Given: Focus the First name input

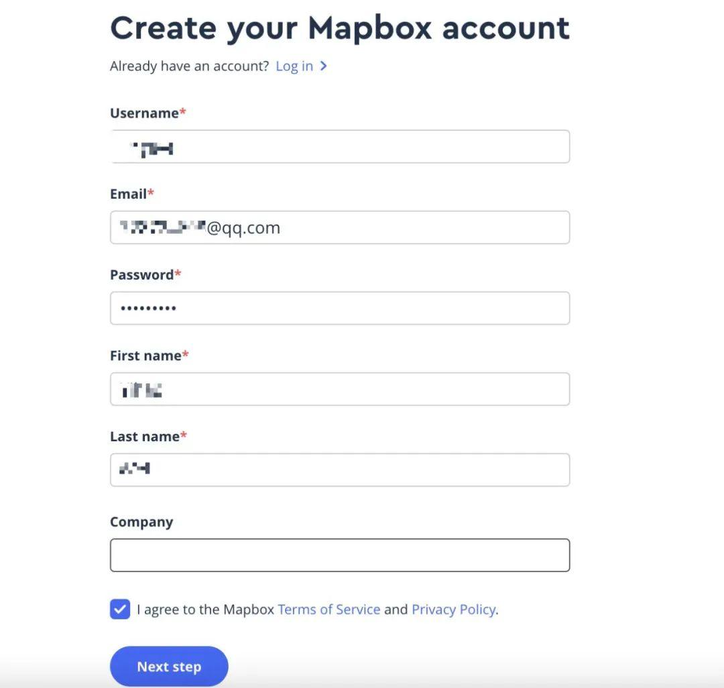Looking at the screenshot, I should (340, 388).
